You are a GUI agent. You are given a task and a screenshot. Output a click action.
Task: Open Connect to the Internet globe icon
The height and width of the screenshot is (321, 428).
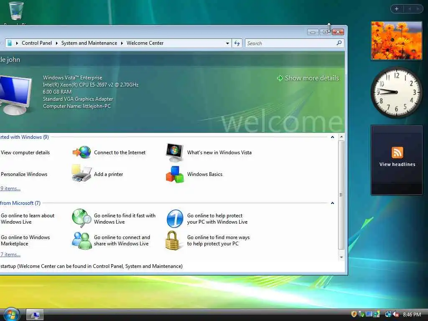click(x=82, y=152)
